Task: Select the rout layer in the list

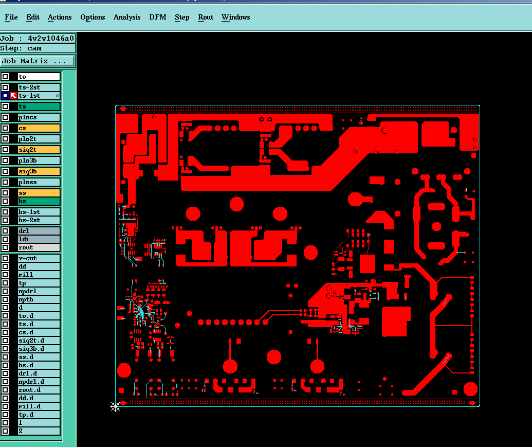Action: 39,247
